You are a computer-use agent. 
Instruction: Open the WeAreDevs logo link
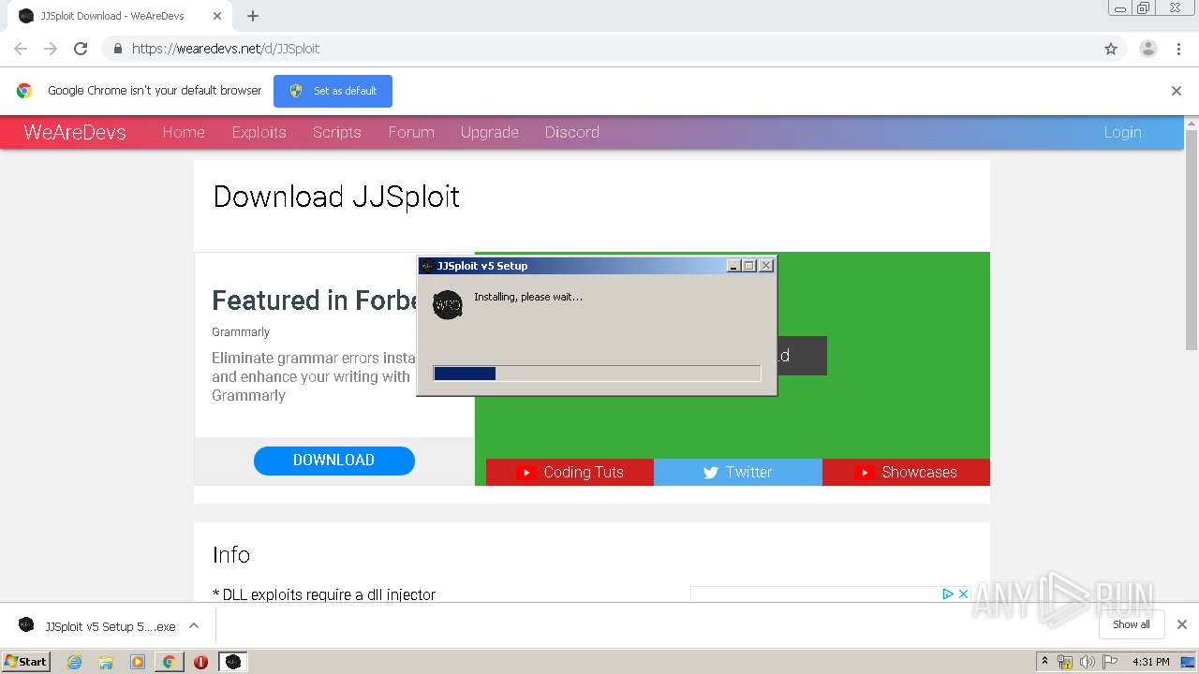click(75, 132)
